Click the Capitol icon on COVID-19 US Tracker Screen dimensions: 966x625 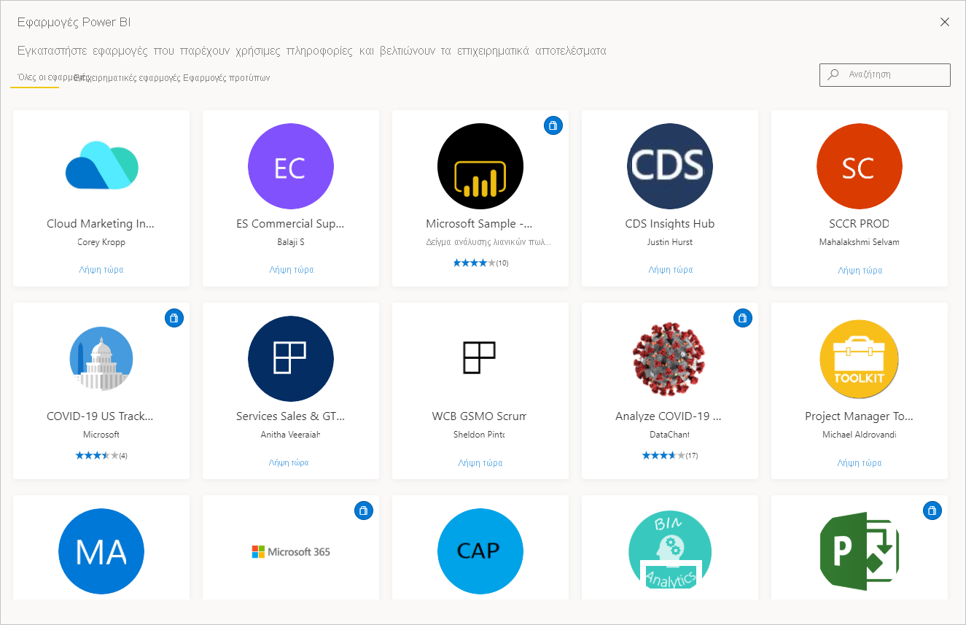click(x=101, y=359)
